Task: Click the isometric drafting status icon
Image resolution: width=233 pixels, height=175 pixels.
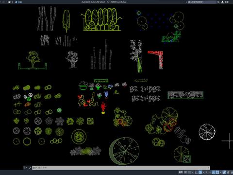Action: pos(207,172)
